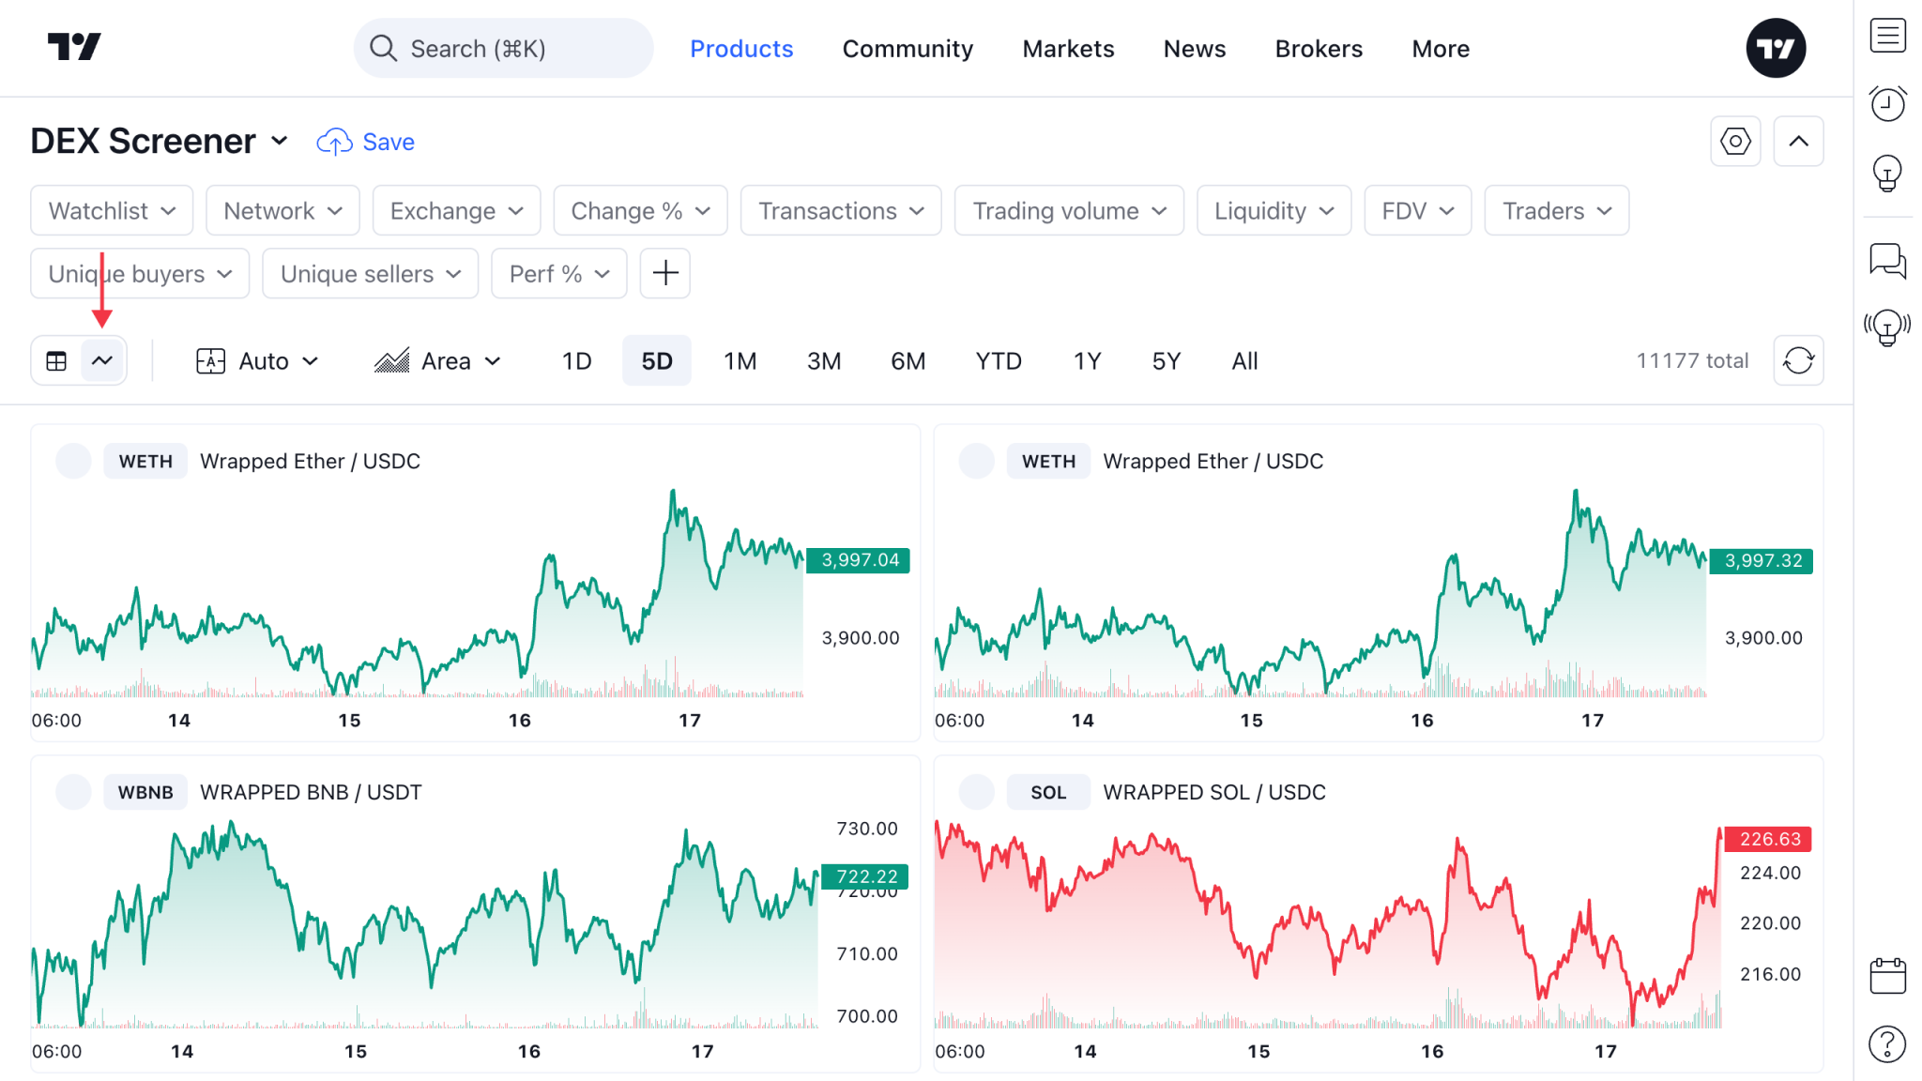Open screener settings hexagon icon
This screenshot has height=1081, width=1922.
coord(1735,142)
